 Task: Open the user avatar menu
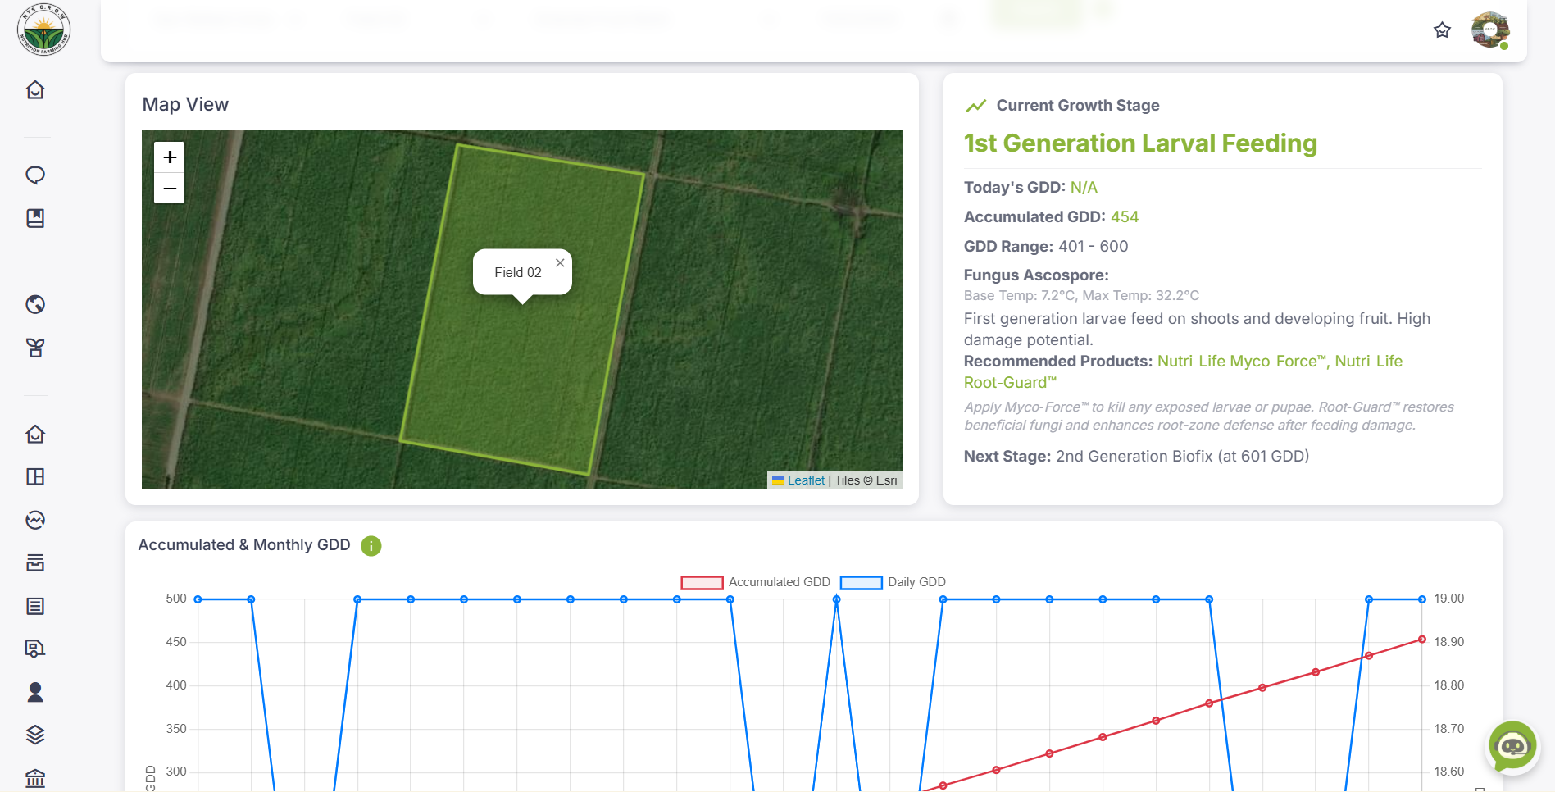tap(1489, 30)
